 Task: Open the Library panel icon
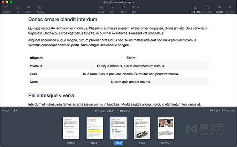click(x=7, y=7)
